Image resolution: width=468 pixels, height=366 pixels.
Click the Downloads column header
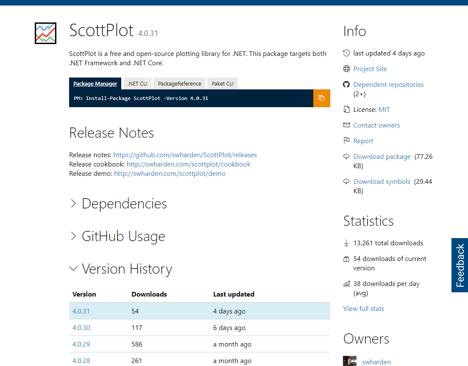point(149,294)
